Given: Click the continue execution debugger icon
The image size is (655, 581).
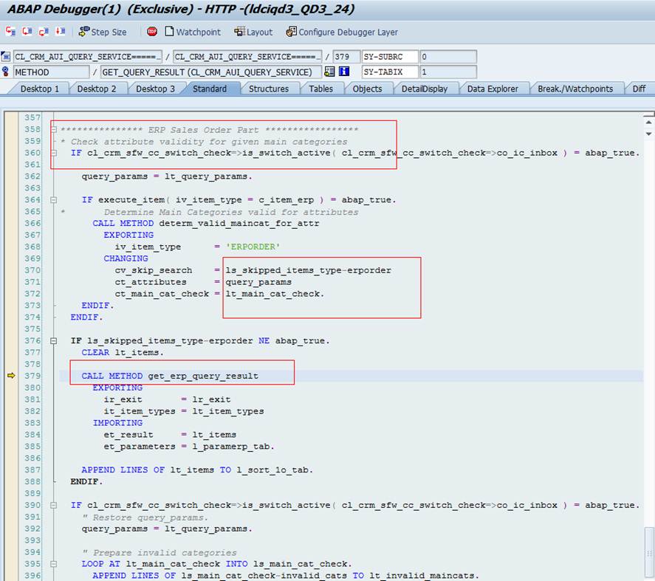Looking at the screenshot, I should 60,32.
